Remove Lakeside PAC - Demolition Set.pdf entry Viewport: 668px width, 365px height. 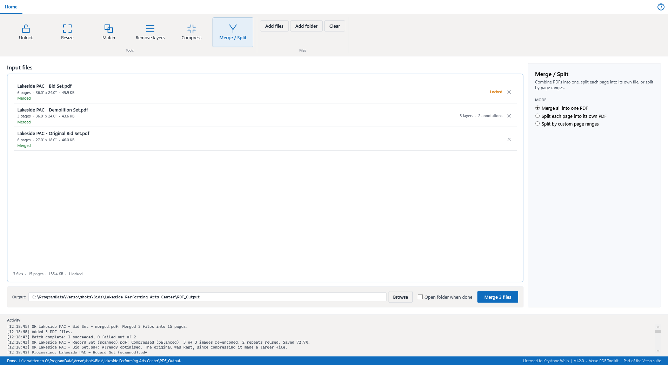click(x=509, y=116)
